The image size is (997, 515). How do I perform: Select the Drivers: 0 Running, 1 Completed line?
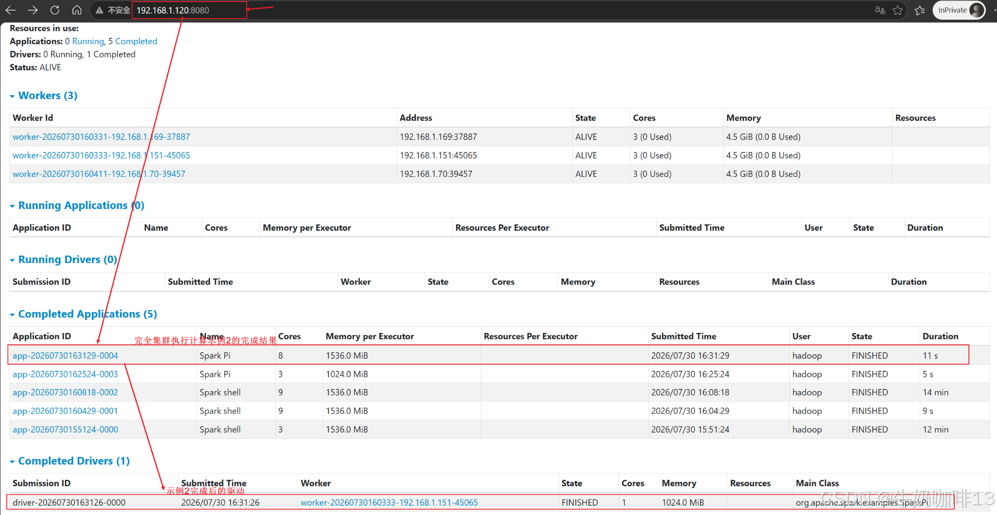tap(72, 54)
